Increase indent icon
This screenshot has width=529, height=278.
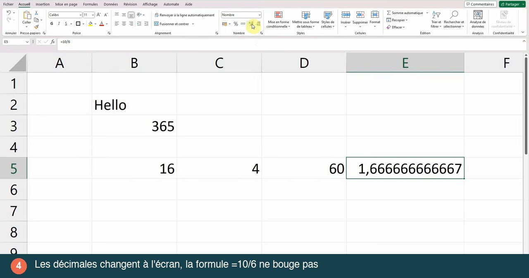point(146,24)
